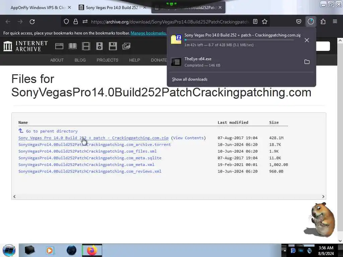Show TheEye-x64.exe in folder
The height and width of the screenshot is (257, 343).
tap(307, 62)
